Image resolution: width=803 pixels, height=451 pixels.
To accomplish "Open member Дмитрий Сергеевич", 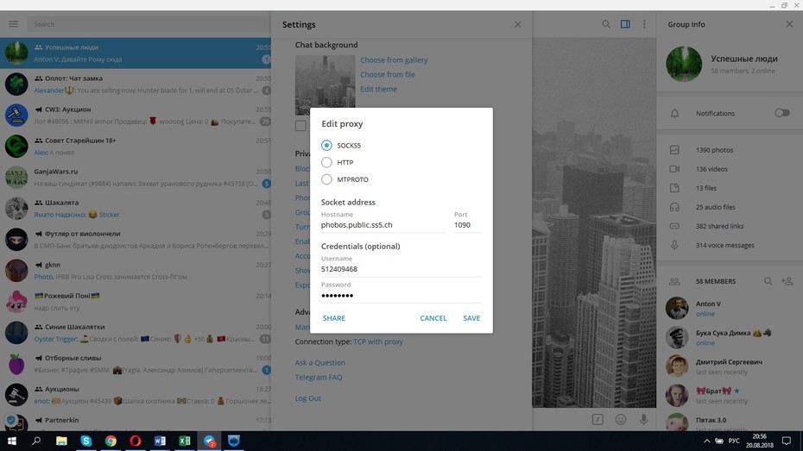I will (730, 366).
